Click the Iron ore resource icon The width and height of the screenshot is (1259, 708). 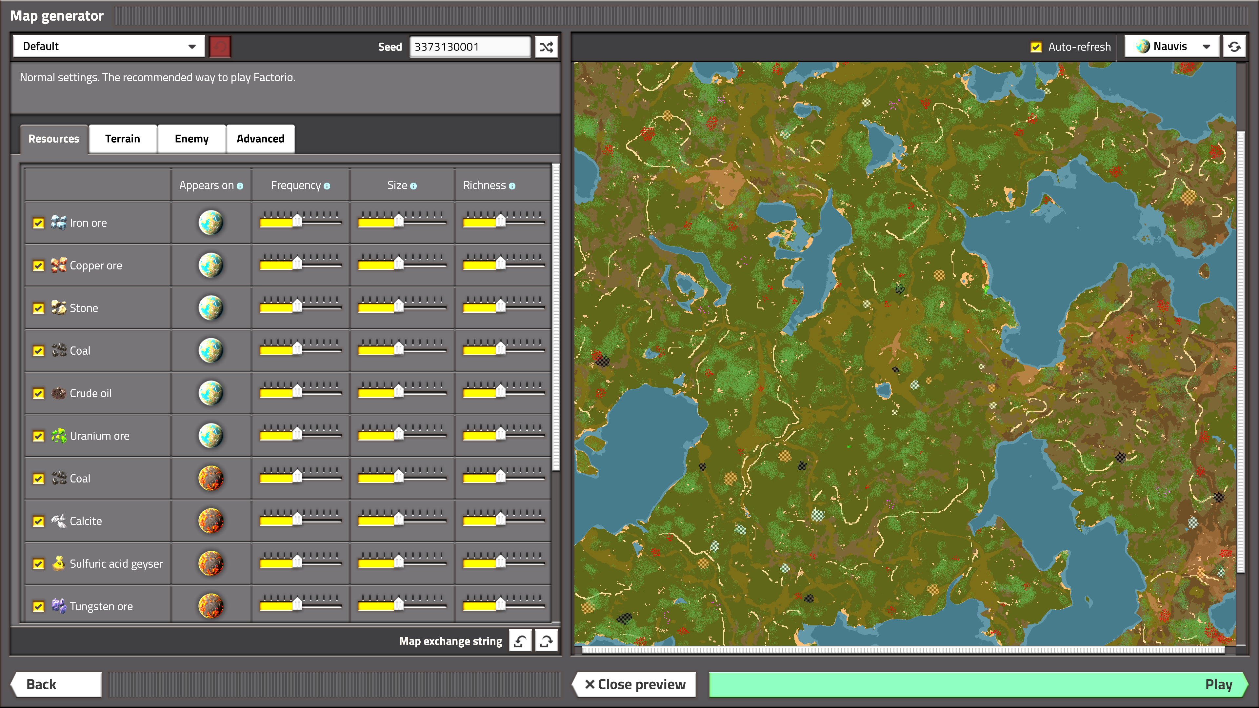coord(59,222)
